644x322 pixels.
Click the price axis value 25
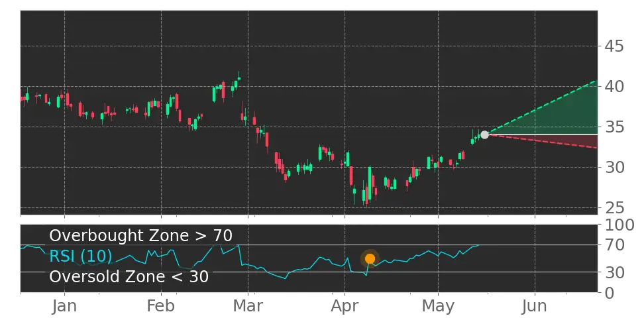[614, 208]
